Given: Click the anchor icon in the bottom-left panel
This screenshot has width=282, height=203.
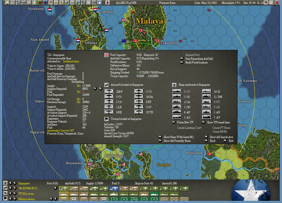Looking at the screenshot, I should [5, 183].
